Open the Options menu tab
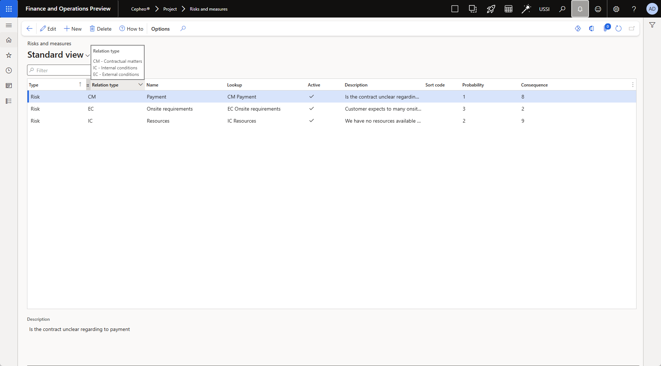 pyautogui.click(x=160, y=29)
